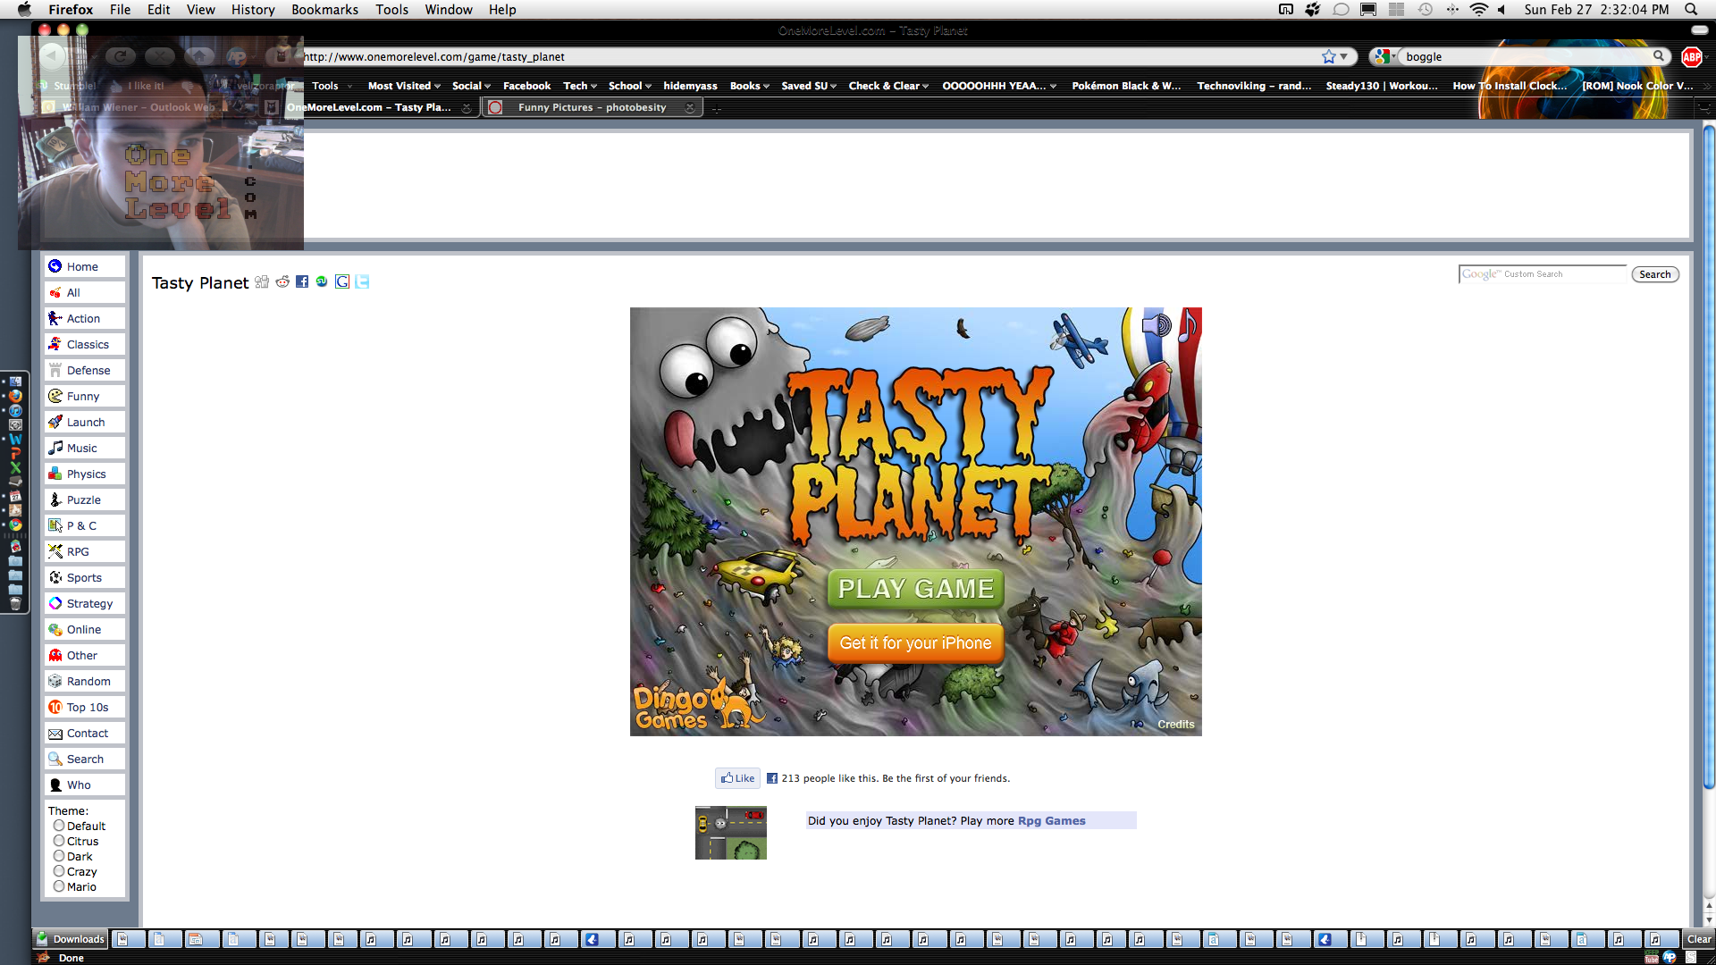Click the Facebook share icon beside title
1716x965 pixels.
[302, 282]
